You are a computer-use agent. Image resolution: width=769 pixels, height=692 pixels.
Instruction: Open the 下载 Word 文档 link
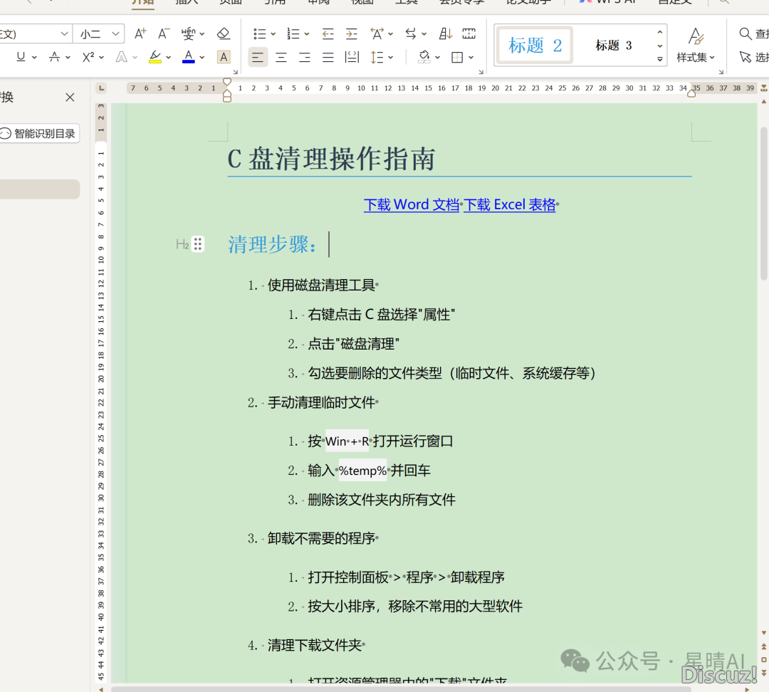click(412, 204)
